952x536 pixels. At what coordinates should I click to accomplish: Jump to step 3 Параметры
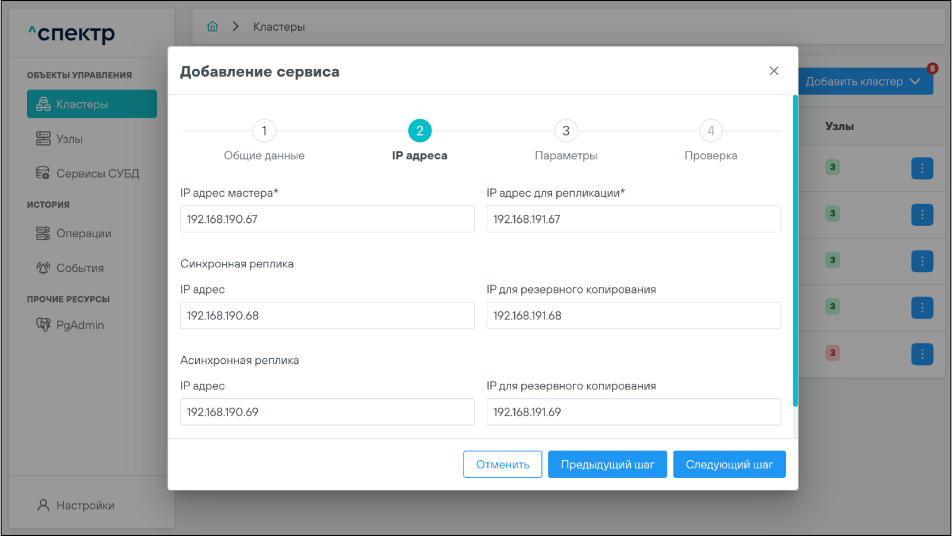click(x=566, y=131)
